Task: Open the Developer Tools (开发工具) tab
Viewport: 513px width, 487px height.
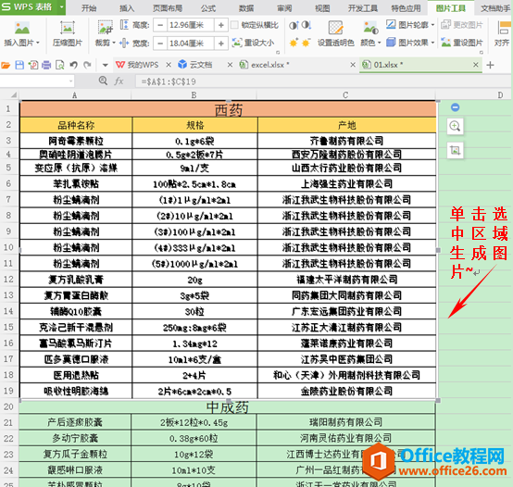Action: 362,8
